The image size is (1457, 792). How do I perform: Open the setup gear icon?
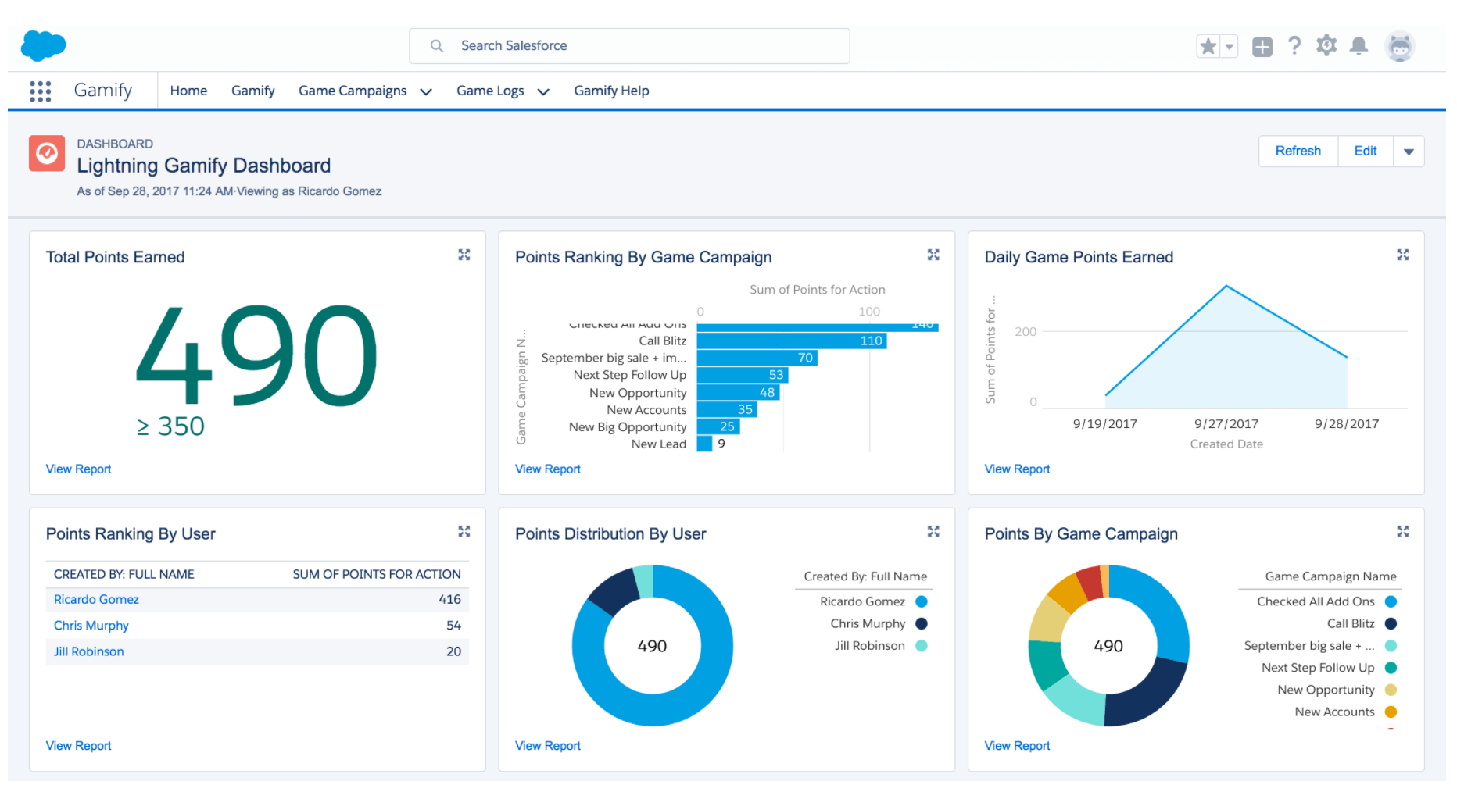tap(1326, 46)
